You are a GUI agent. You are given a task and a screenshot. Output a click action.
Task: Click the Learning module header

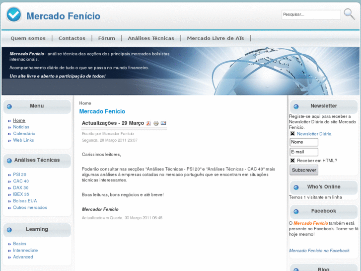click(37, 230)
